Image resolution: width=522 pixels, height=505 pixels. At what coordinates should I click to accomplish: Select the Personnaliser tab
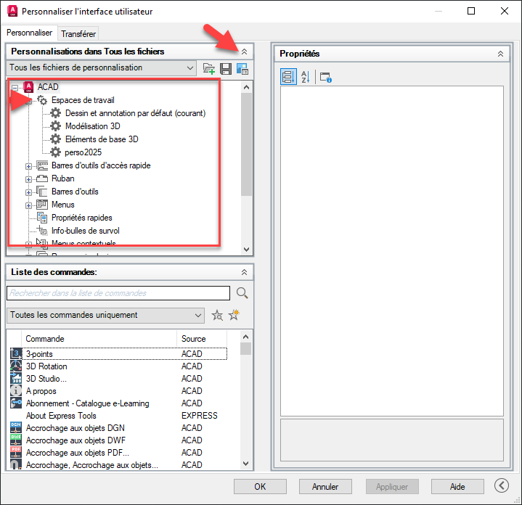29,33
